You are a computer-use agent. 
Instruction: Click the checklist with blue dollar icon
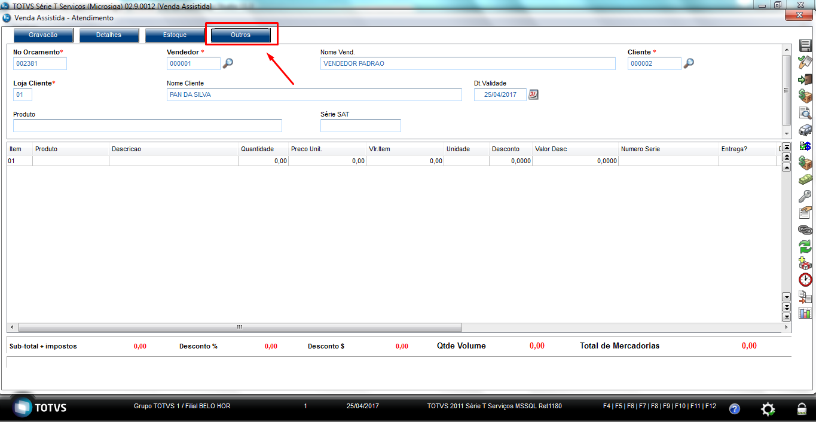[805, 146]
